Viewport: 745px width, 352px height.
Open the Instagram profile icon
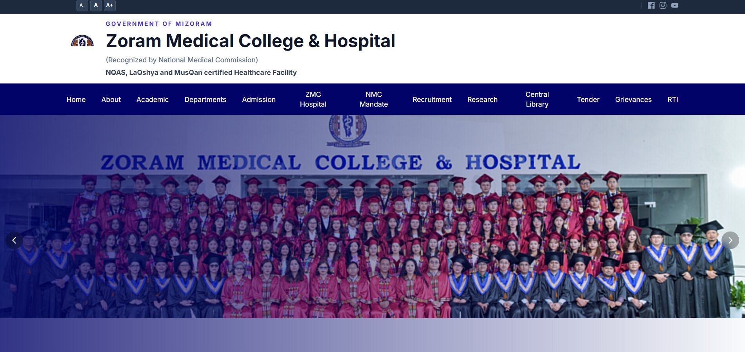[663, 5]
